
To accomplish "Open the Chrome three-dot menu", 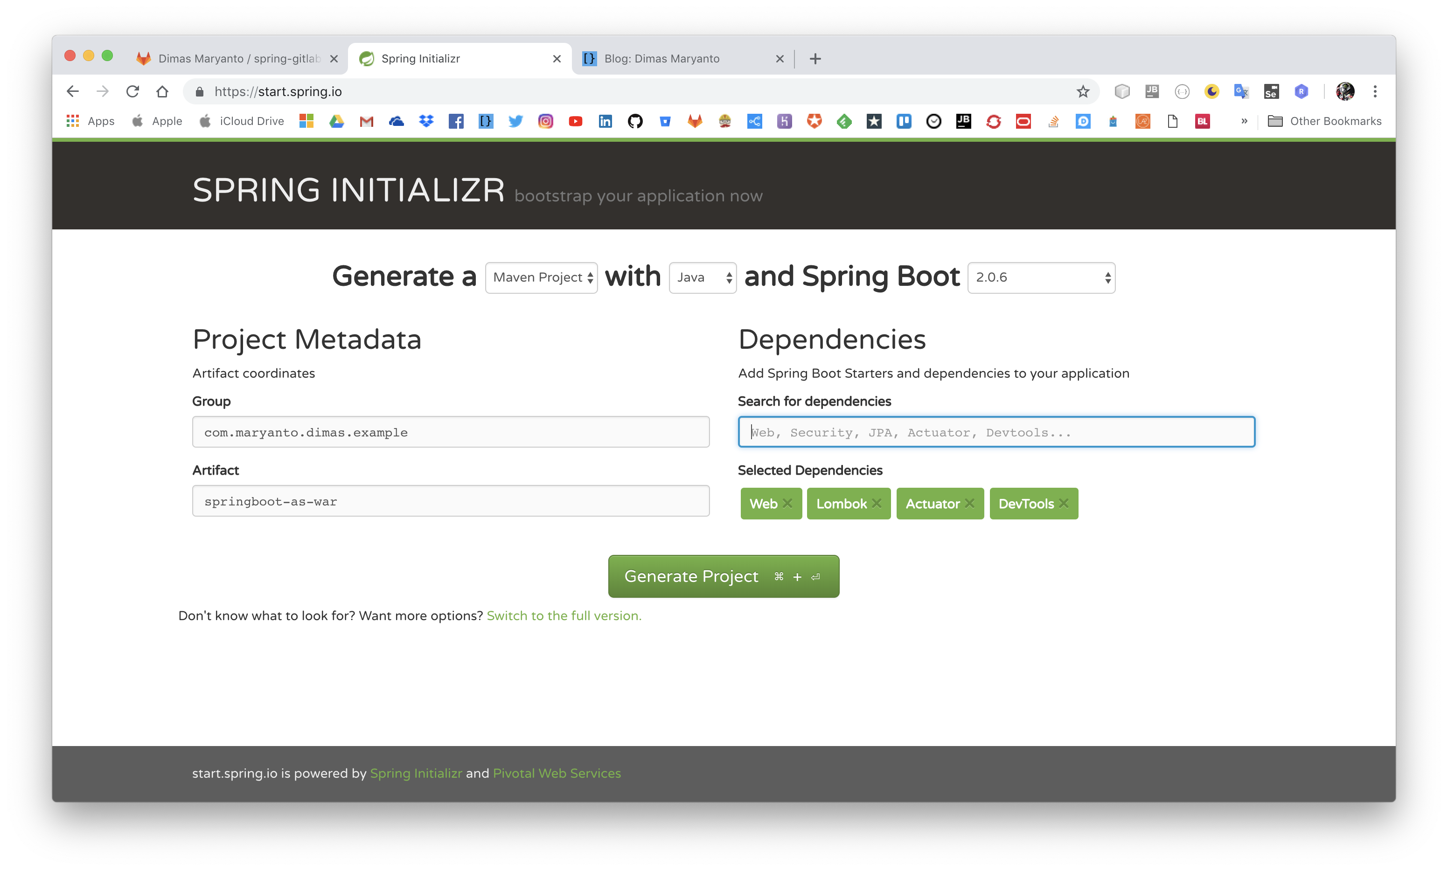I will [1375, 91].
